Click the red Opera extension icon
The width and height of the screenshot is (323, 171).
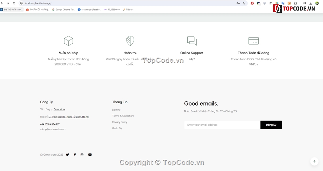click(x=252, y=3)
